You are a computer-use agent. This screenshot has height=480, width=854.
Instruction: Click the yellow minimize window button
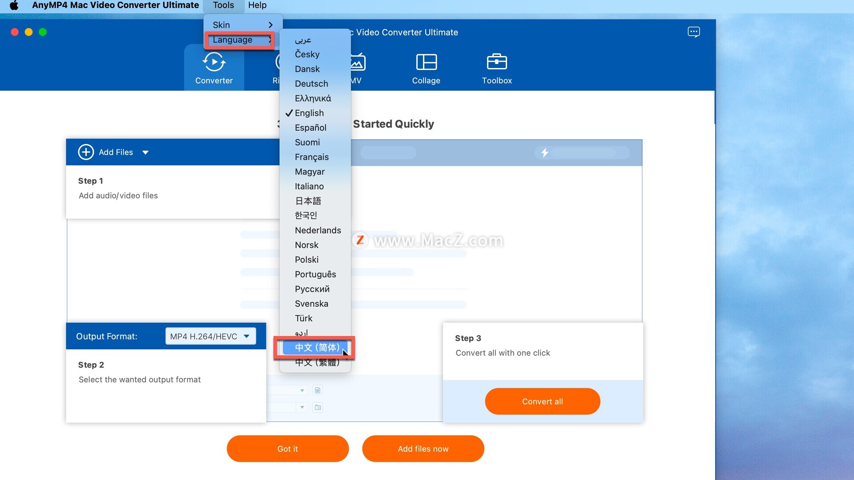point(28,32)
